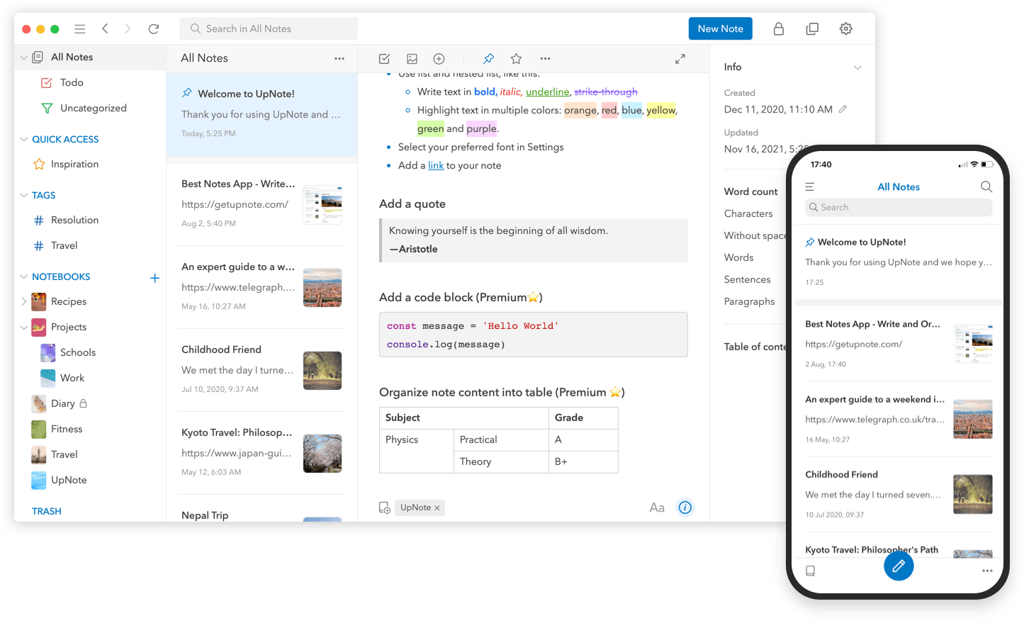1024x621 pixels.
Task: Bookmark note with the star icon
Action: 516,59
